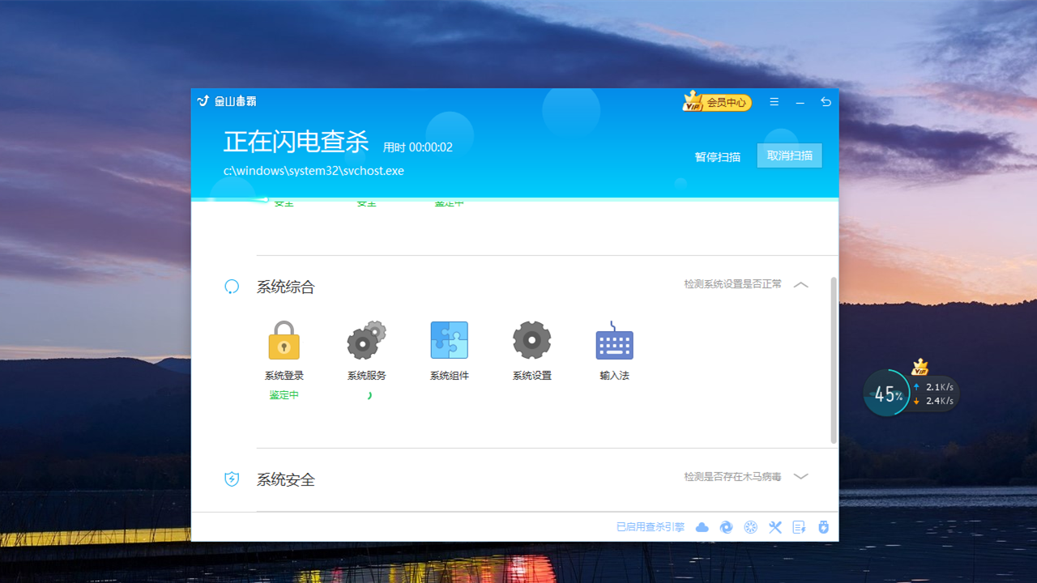Click the back arrow in title bar
This screenshot has height=583, width=1037.
(826, 102)
